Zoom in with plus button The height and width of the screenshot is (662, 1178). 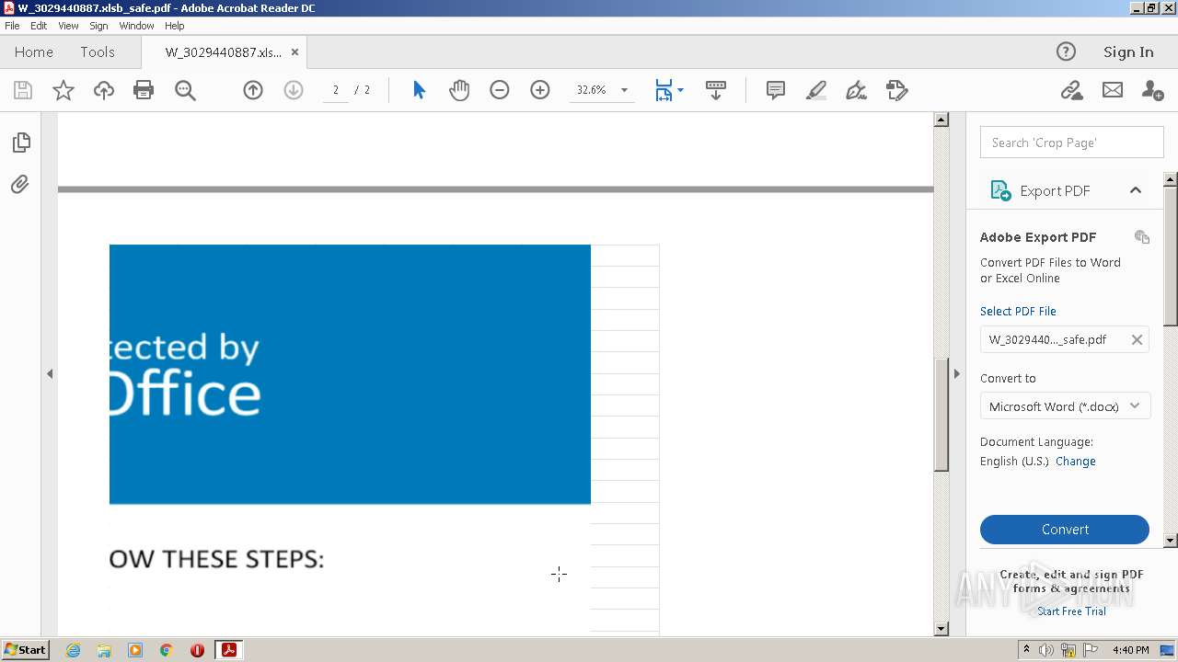pos(540,90)
